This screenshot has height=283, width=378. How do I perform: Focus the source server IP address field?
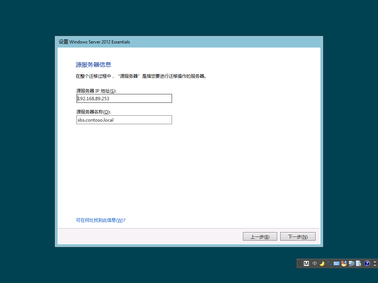(x=124, y=98)
